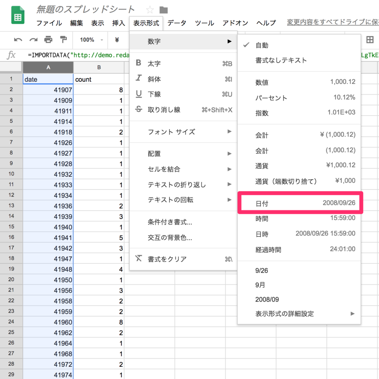Image resolution: width=379 pixels, height=379 pixels.
Task: Open 条件付き書式 dialog
Action: coord(183,222)
